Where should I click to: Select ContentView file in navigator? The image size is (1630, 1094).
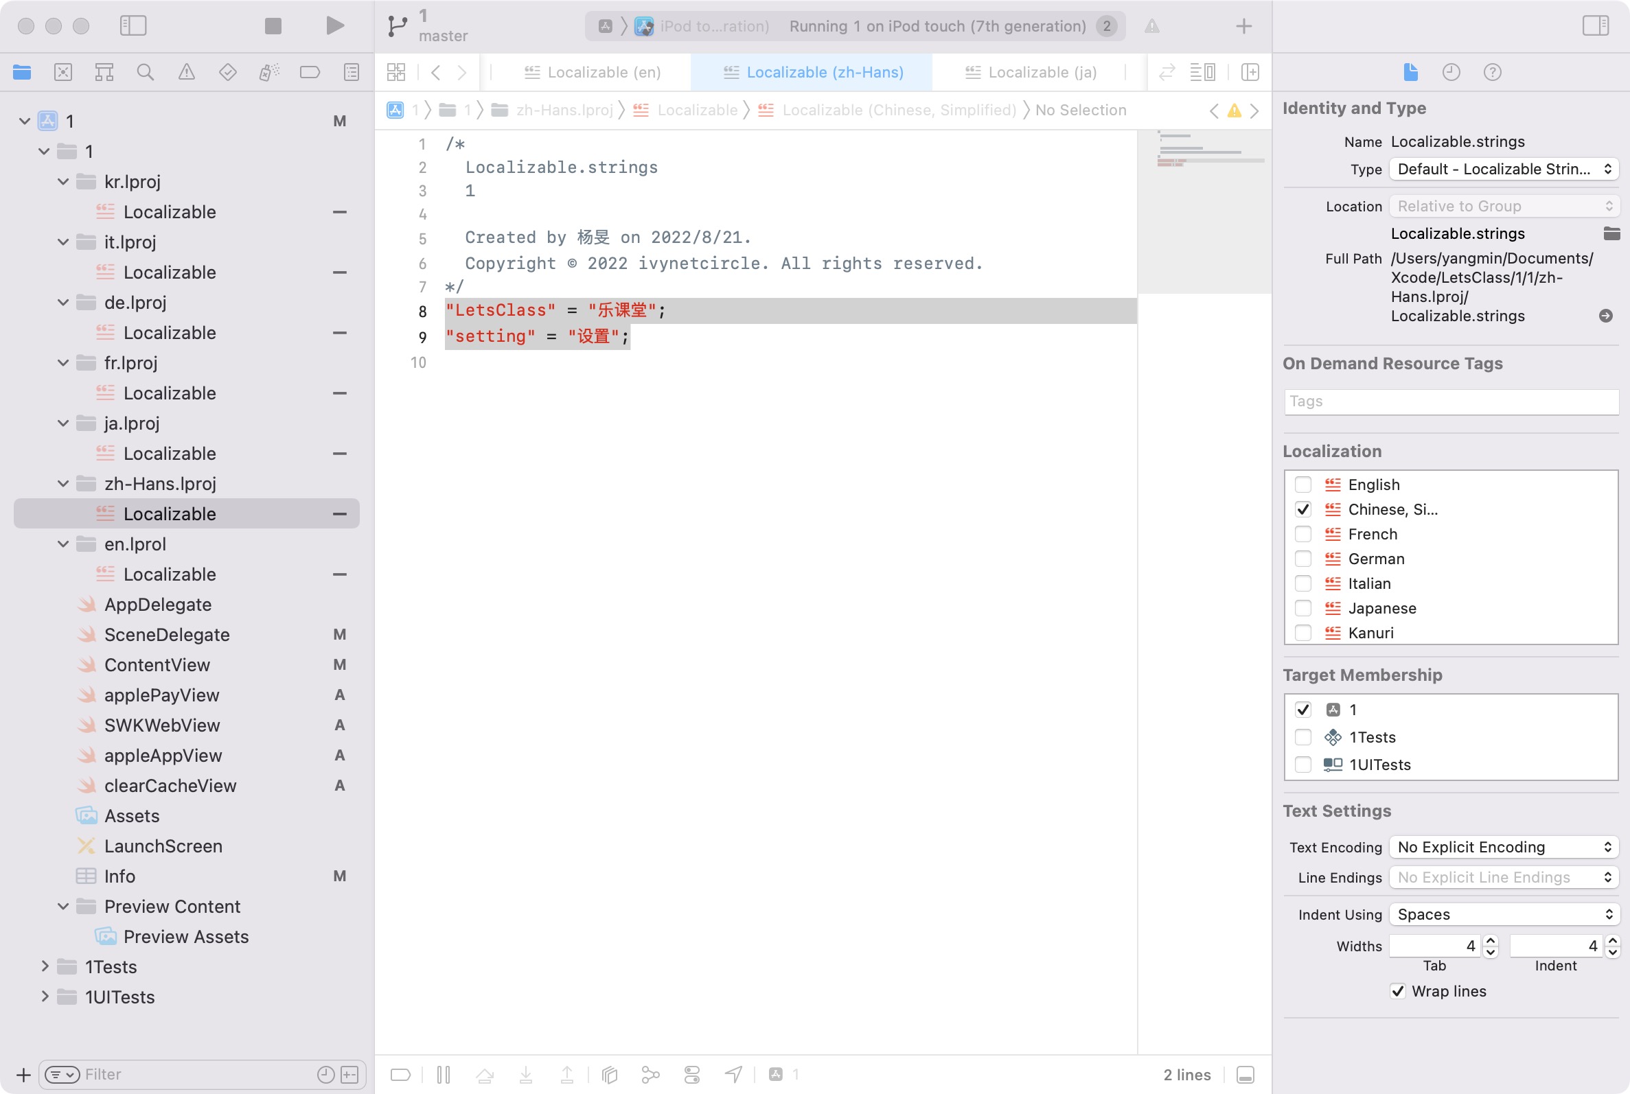pos(157,664)
